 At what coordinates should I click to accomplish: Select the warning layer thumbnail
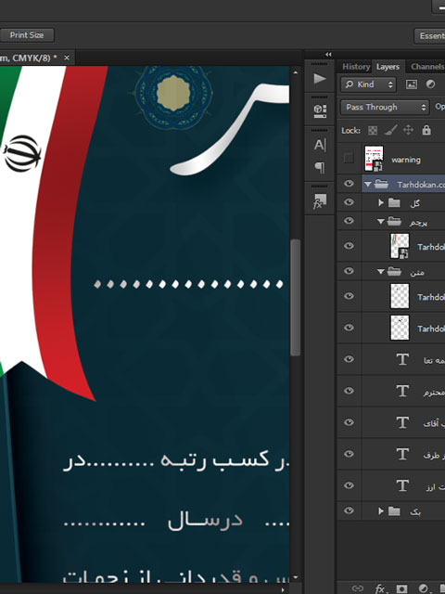click(x=374, y=159)
